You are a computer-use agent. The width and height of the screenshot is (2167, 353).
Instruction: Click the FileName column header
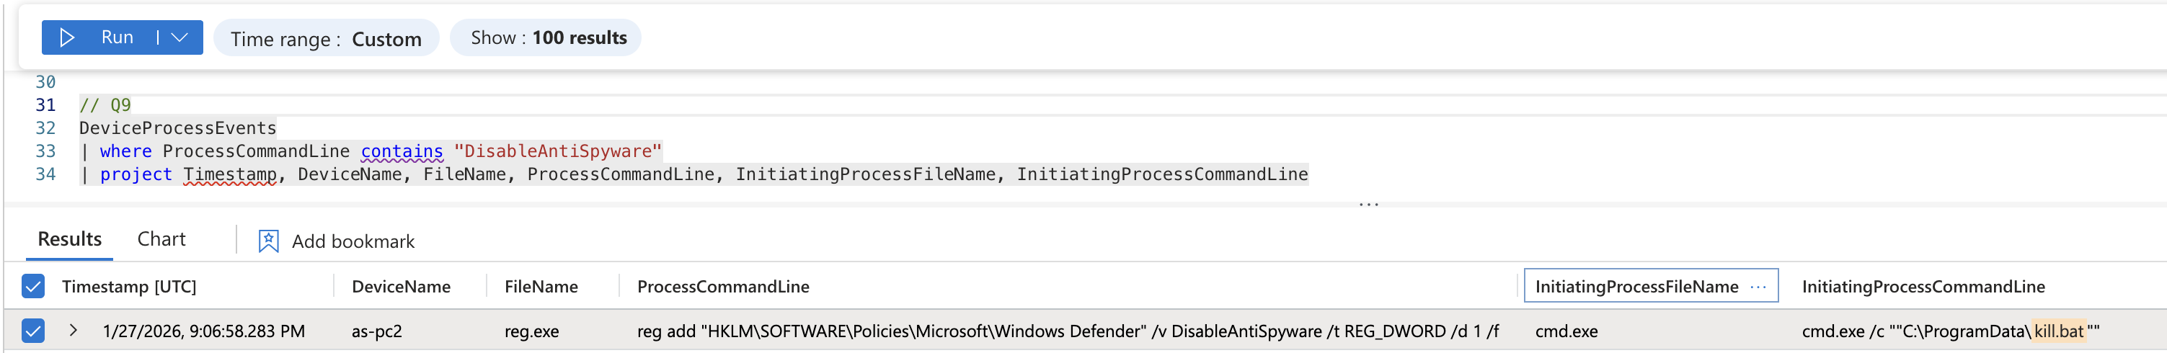(541, 287)
